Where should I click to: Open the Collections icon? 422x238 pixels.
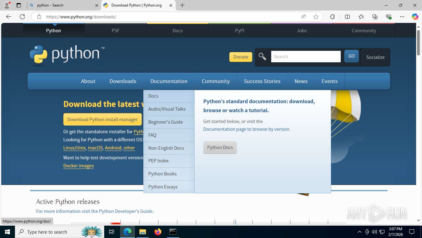[375, 17]
